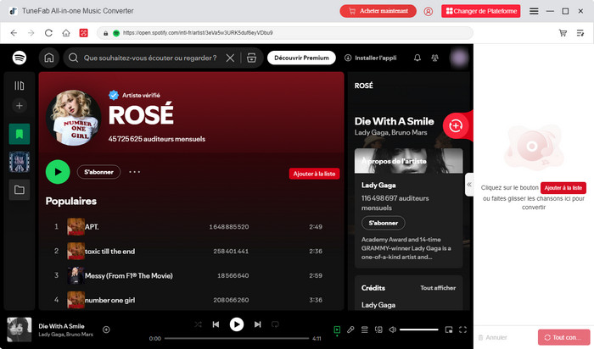
Task: Toggle shuffle in the player controls
Action: (x=198, y=324)
